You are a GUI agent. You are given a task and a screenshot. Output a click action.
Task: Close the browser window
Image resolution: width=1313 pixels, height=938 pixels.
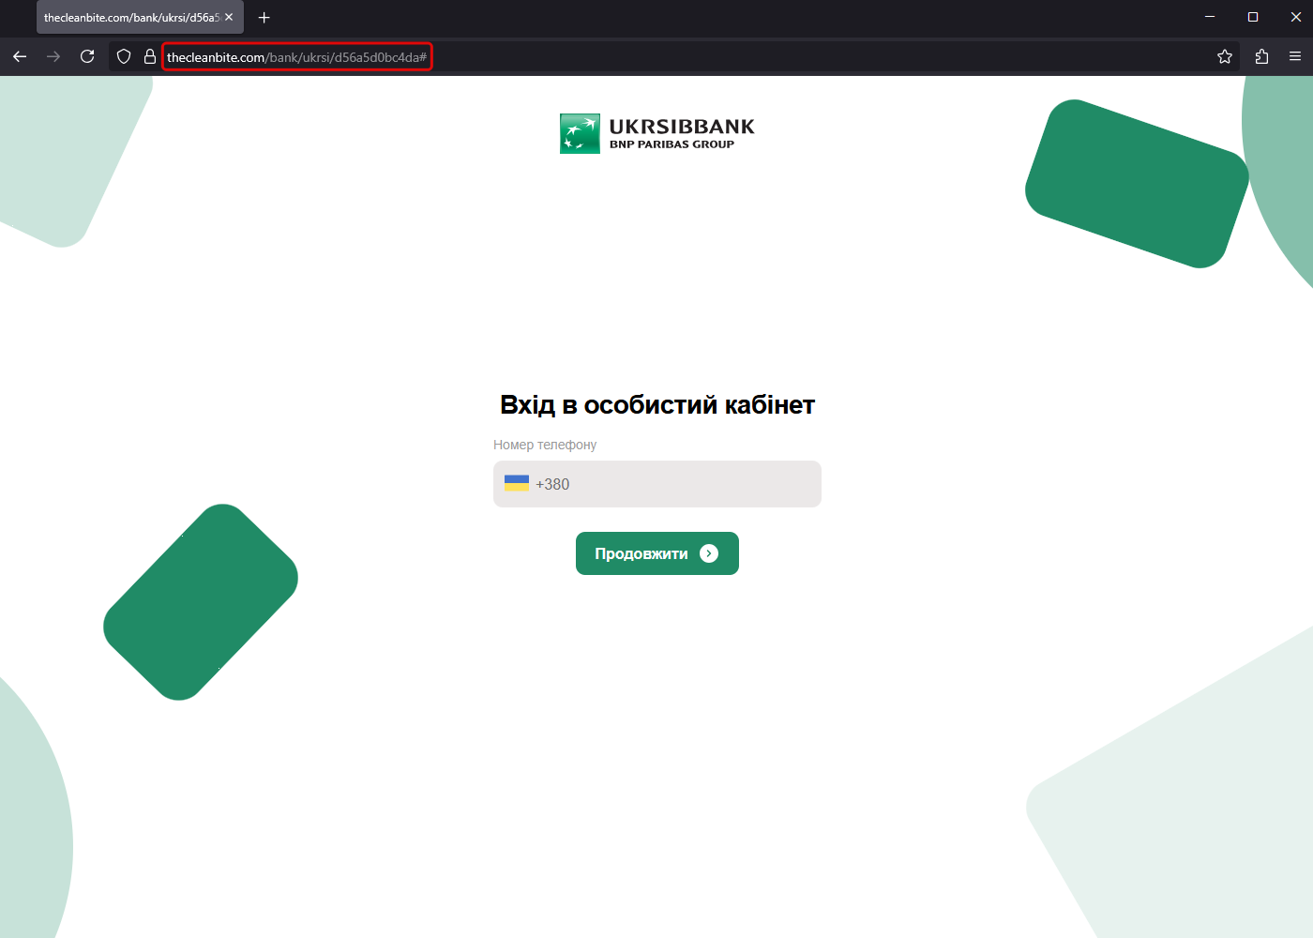tap(1296, 17)
